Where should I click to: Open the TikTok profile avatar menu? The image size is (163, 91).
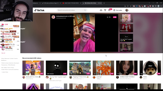point(127,10)
